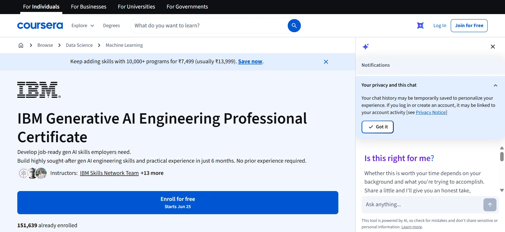505x232 pixels.
Task: Click the 'Notifications' heading in chat panel
Action: coord(376,65)
